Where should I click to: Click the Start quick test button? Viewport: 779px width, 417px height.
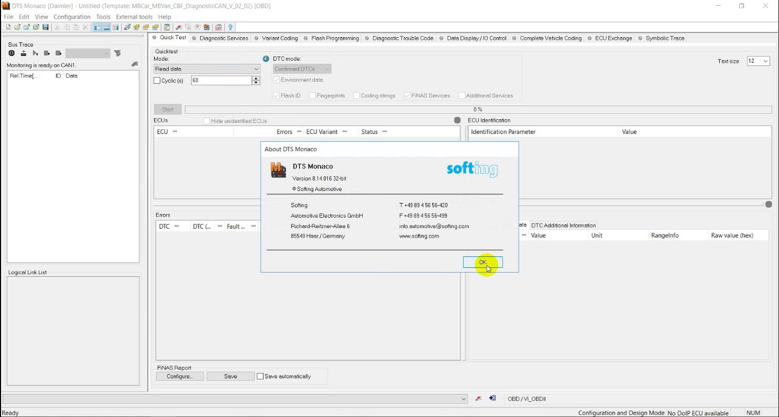(x=168, y=109)
